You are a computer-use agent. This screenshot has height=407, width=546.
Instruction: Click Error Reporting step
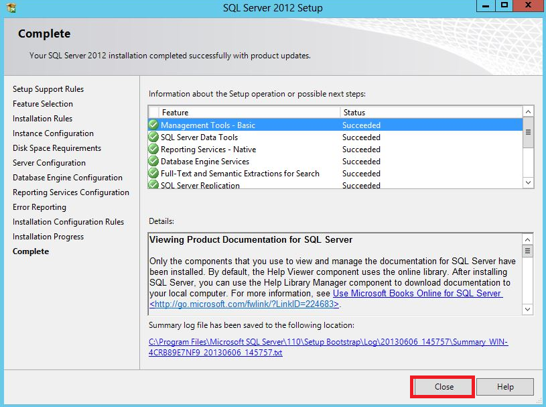(40, 207)
